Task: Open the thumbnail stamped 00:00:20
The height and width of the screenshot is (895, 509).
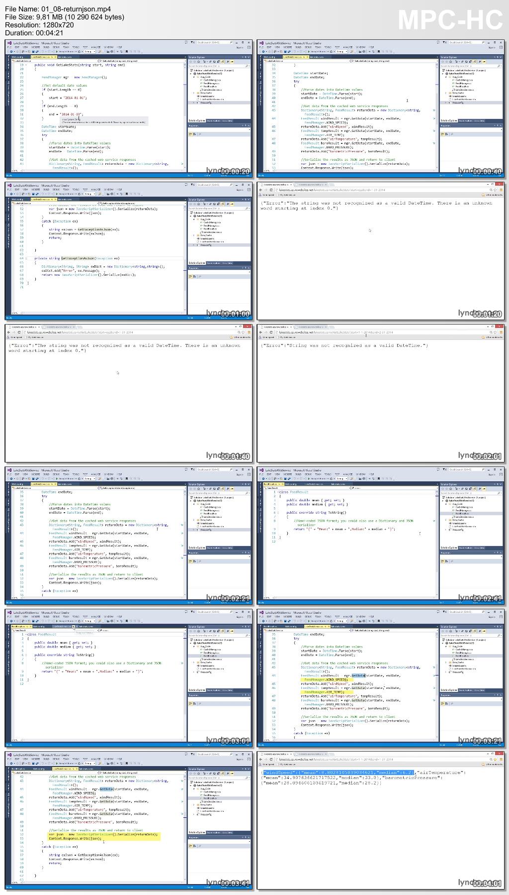Action: pos(129,109)
